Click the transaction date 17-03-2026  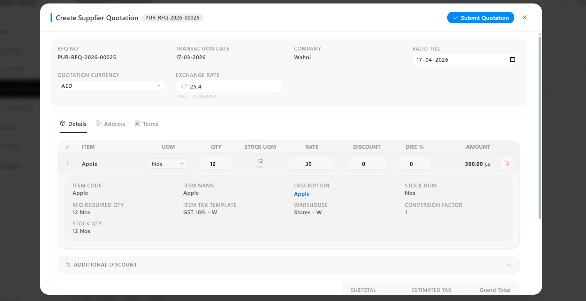(191, 57)
